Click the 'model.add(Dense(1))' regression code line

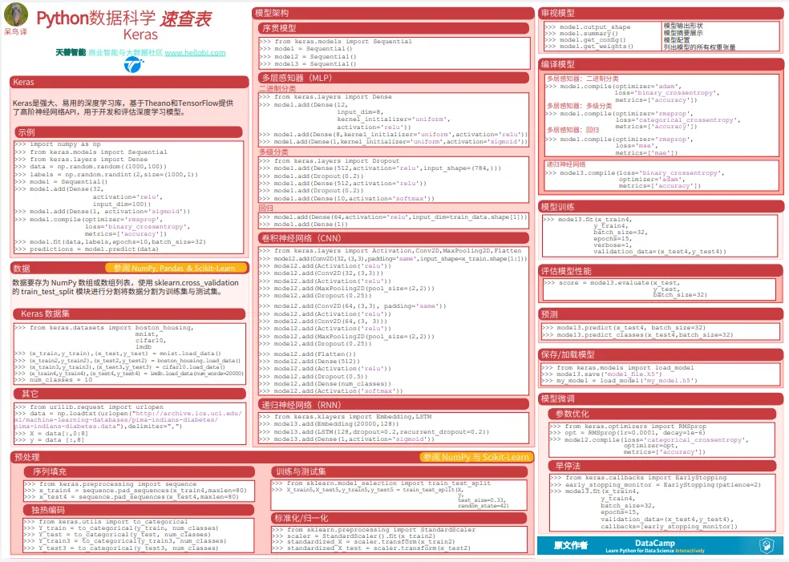click(x=304, y=224)
